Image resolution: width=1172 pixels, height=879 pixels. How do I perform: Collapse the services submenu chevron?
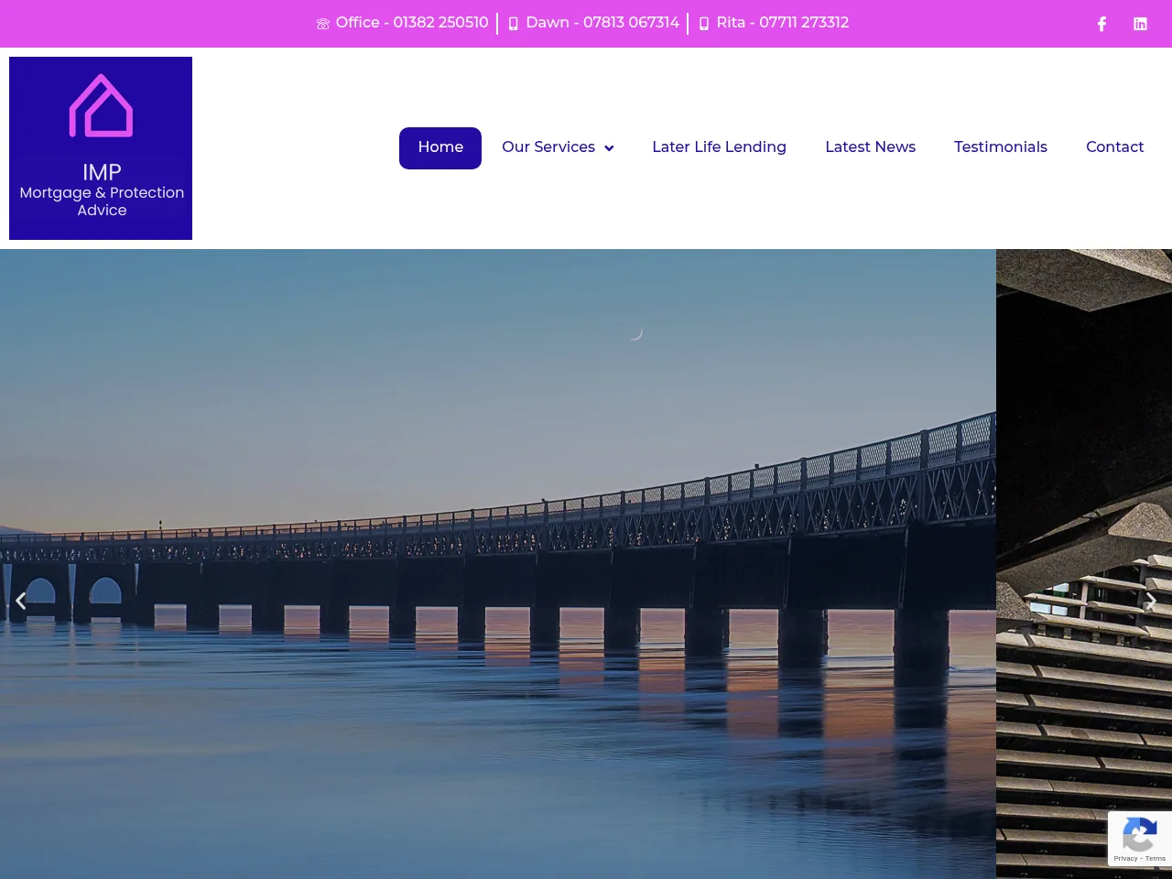pos(608,147)
